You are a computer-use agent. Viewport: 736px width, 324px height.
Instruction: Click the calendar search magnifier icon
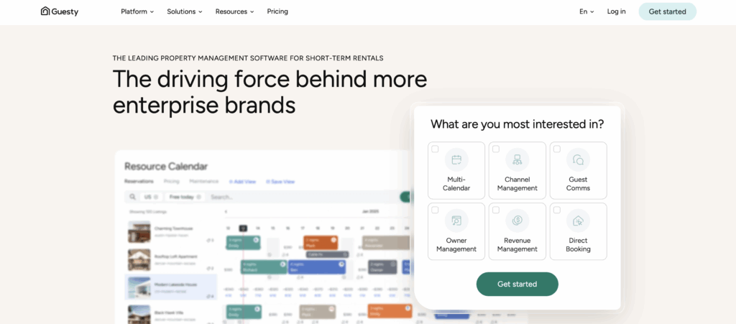tap(132, 197)
